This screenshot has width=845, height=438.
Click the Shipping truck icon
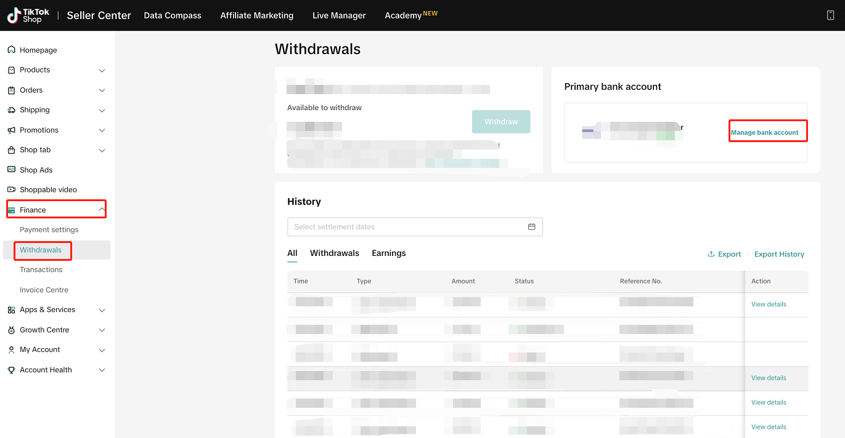pyautogui.click(x=11, y=110)
